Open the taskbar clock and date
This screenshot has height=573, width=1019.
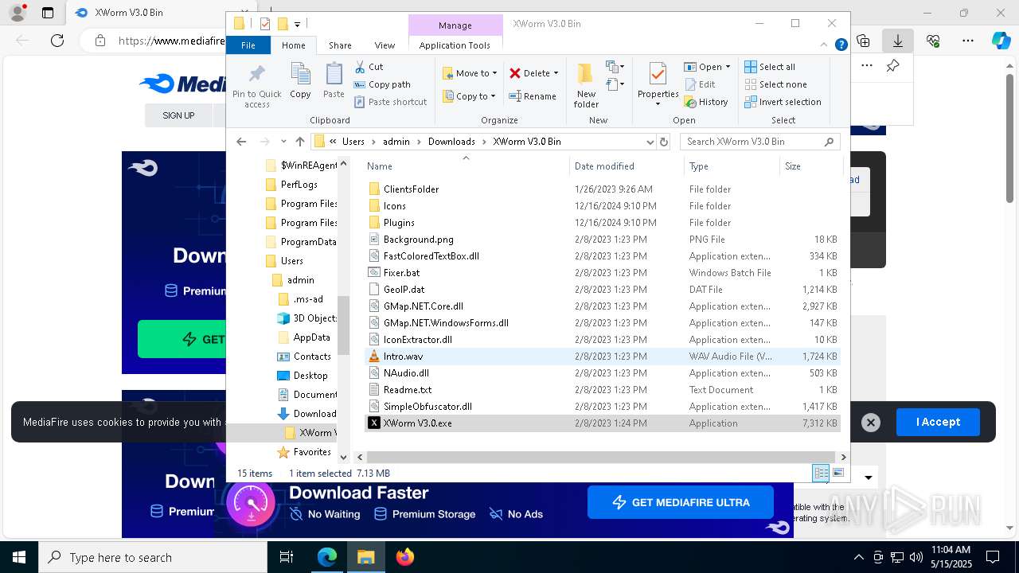951,557
